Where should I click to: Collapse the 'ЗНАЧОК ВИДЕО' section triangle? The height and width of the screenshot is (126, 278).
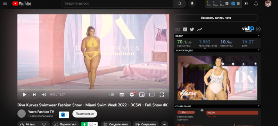coord(259,50)
